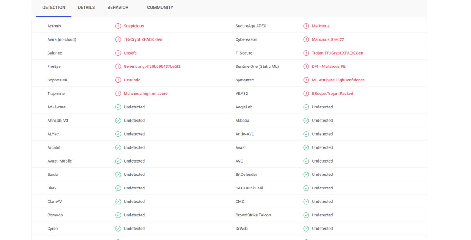Select the Trapmine engine name
This screenshot has width=471, height=240.
(56, 94)
